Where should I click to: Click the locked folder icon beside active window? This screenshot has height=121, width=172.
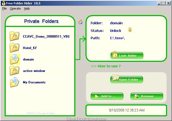(x=14, y=71)
